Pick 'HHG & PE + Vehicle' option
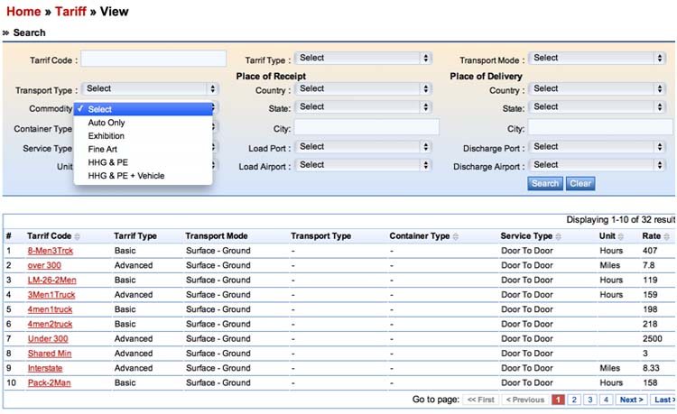 [x=126, y=176]
